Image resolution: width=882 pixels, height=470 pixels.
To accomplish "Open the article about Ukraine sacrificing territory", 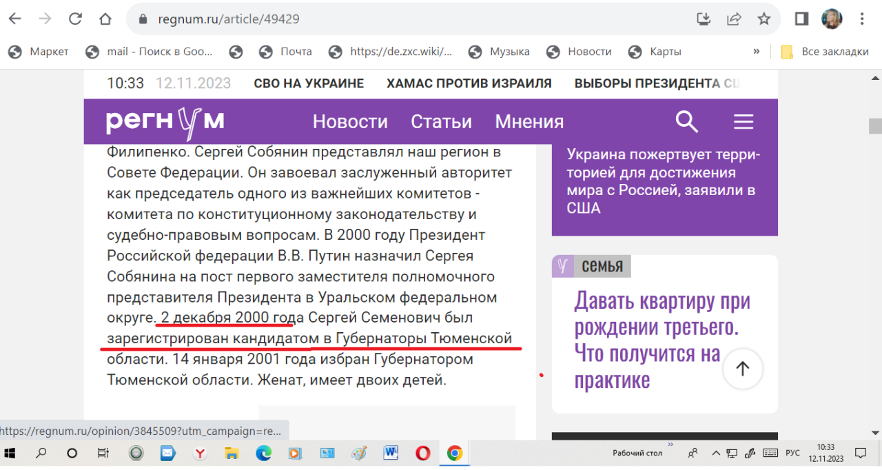I will (661, 181).
